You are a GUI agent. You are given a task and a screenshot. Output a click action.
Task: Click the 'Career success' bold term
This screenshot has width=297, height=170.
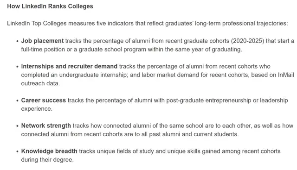(x=43, y=100)
